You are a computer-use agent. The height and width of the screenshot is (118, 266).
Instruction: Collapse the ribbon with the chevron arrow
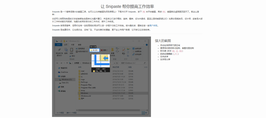click(x=144, y=45)
